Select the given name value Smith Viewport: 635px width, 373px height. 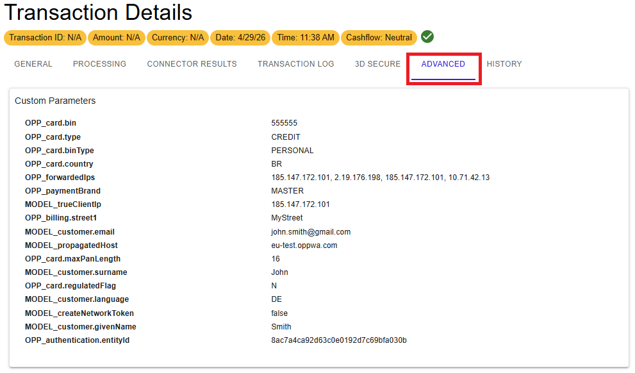click(x=281, y=326)
